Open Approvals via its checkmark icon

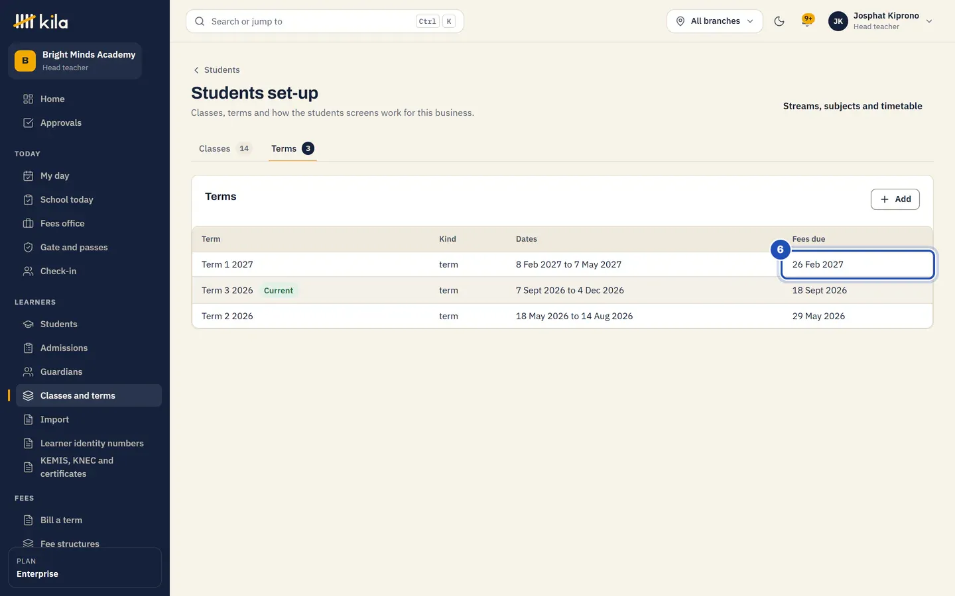coord(28,123)
